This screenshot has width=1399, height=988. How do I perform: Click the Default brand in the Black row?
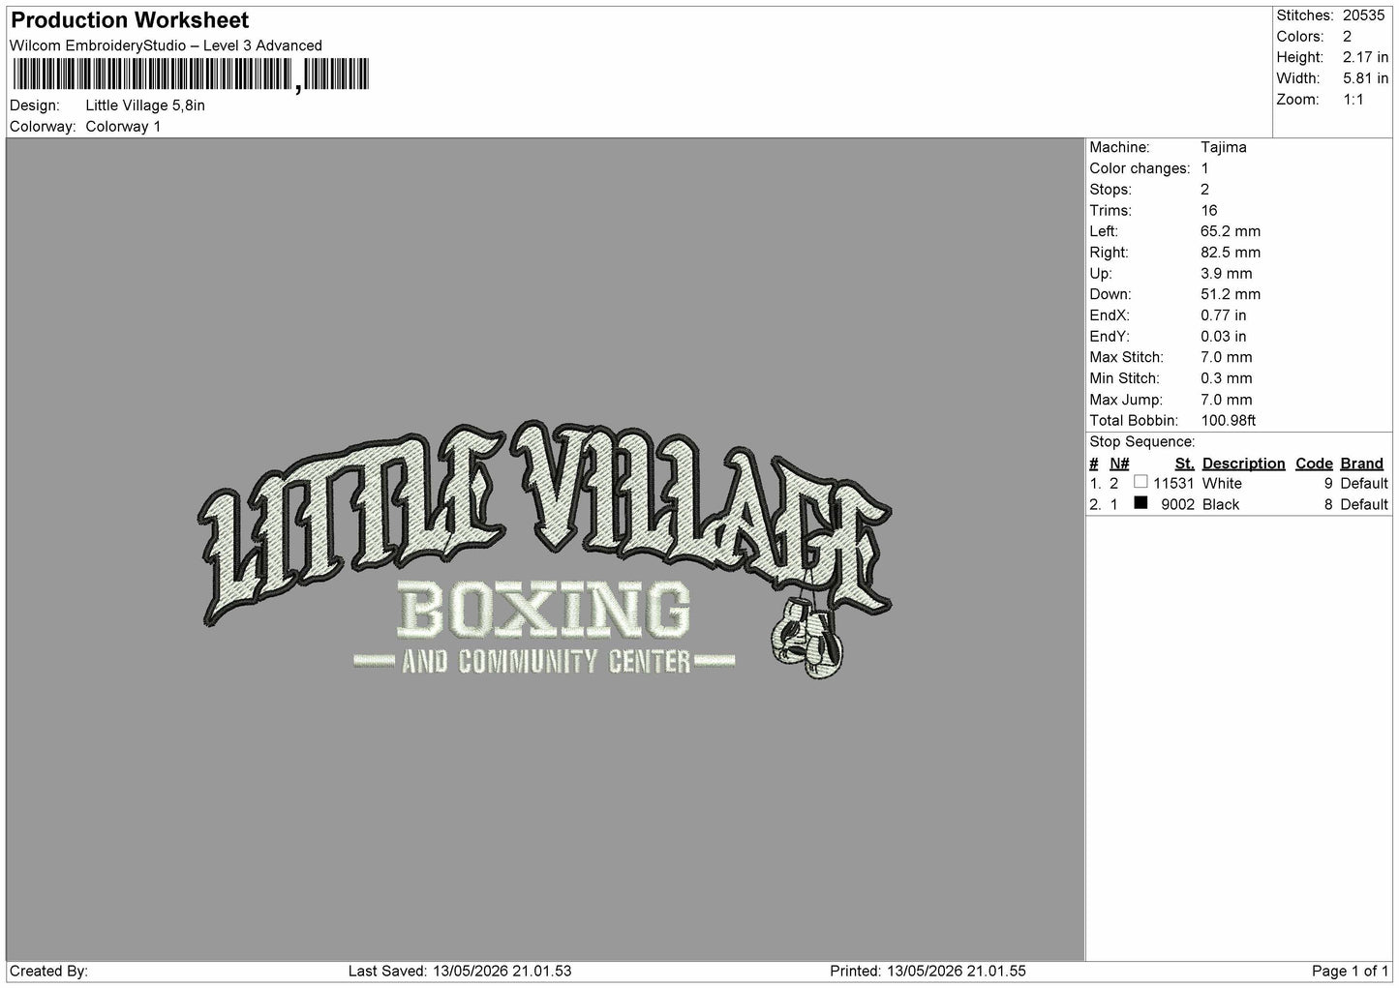pos(1364,504)
